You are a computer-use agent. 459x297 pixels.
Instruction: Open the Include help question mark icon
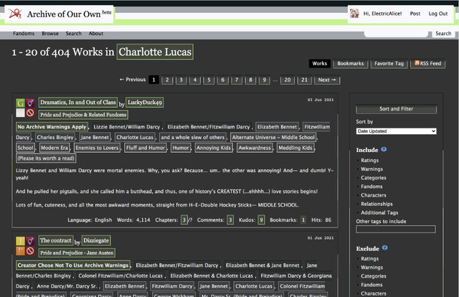click(384, 149)
